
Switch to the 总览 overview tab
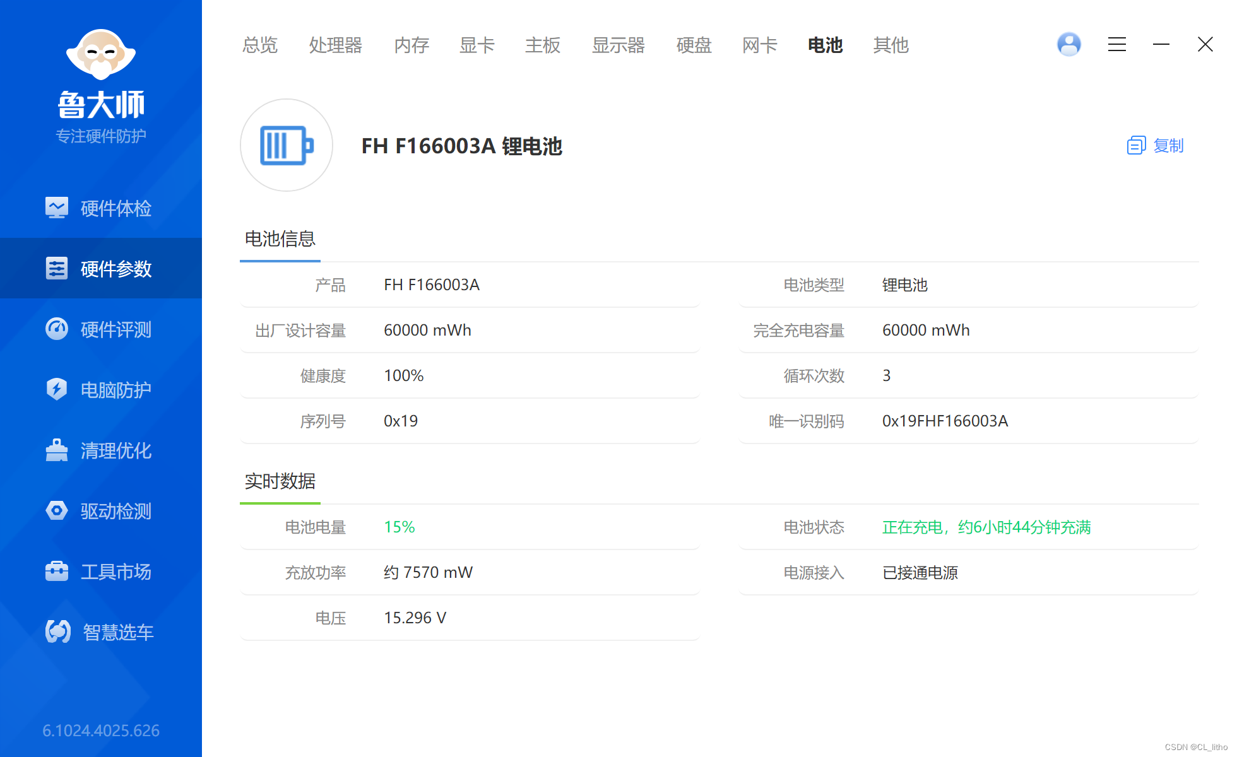tap(260, 45)
